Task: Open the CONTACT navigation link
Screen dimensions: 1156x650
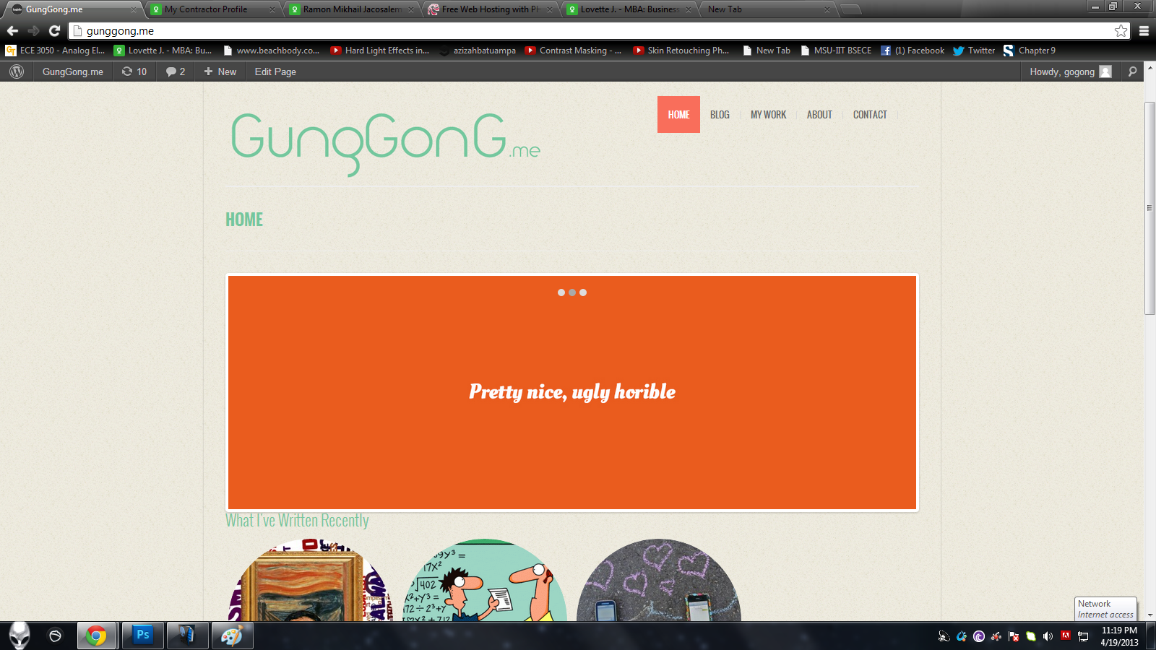Action: point(870,115)
